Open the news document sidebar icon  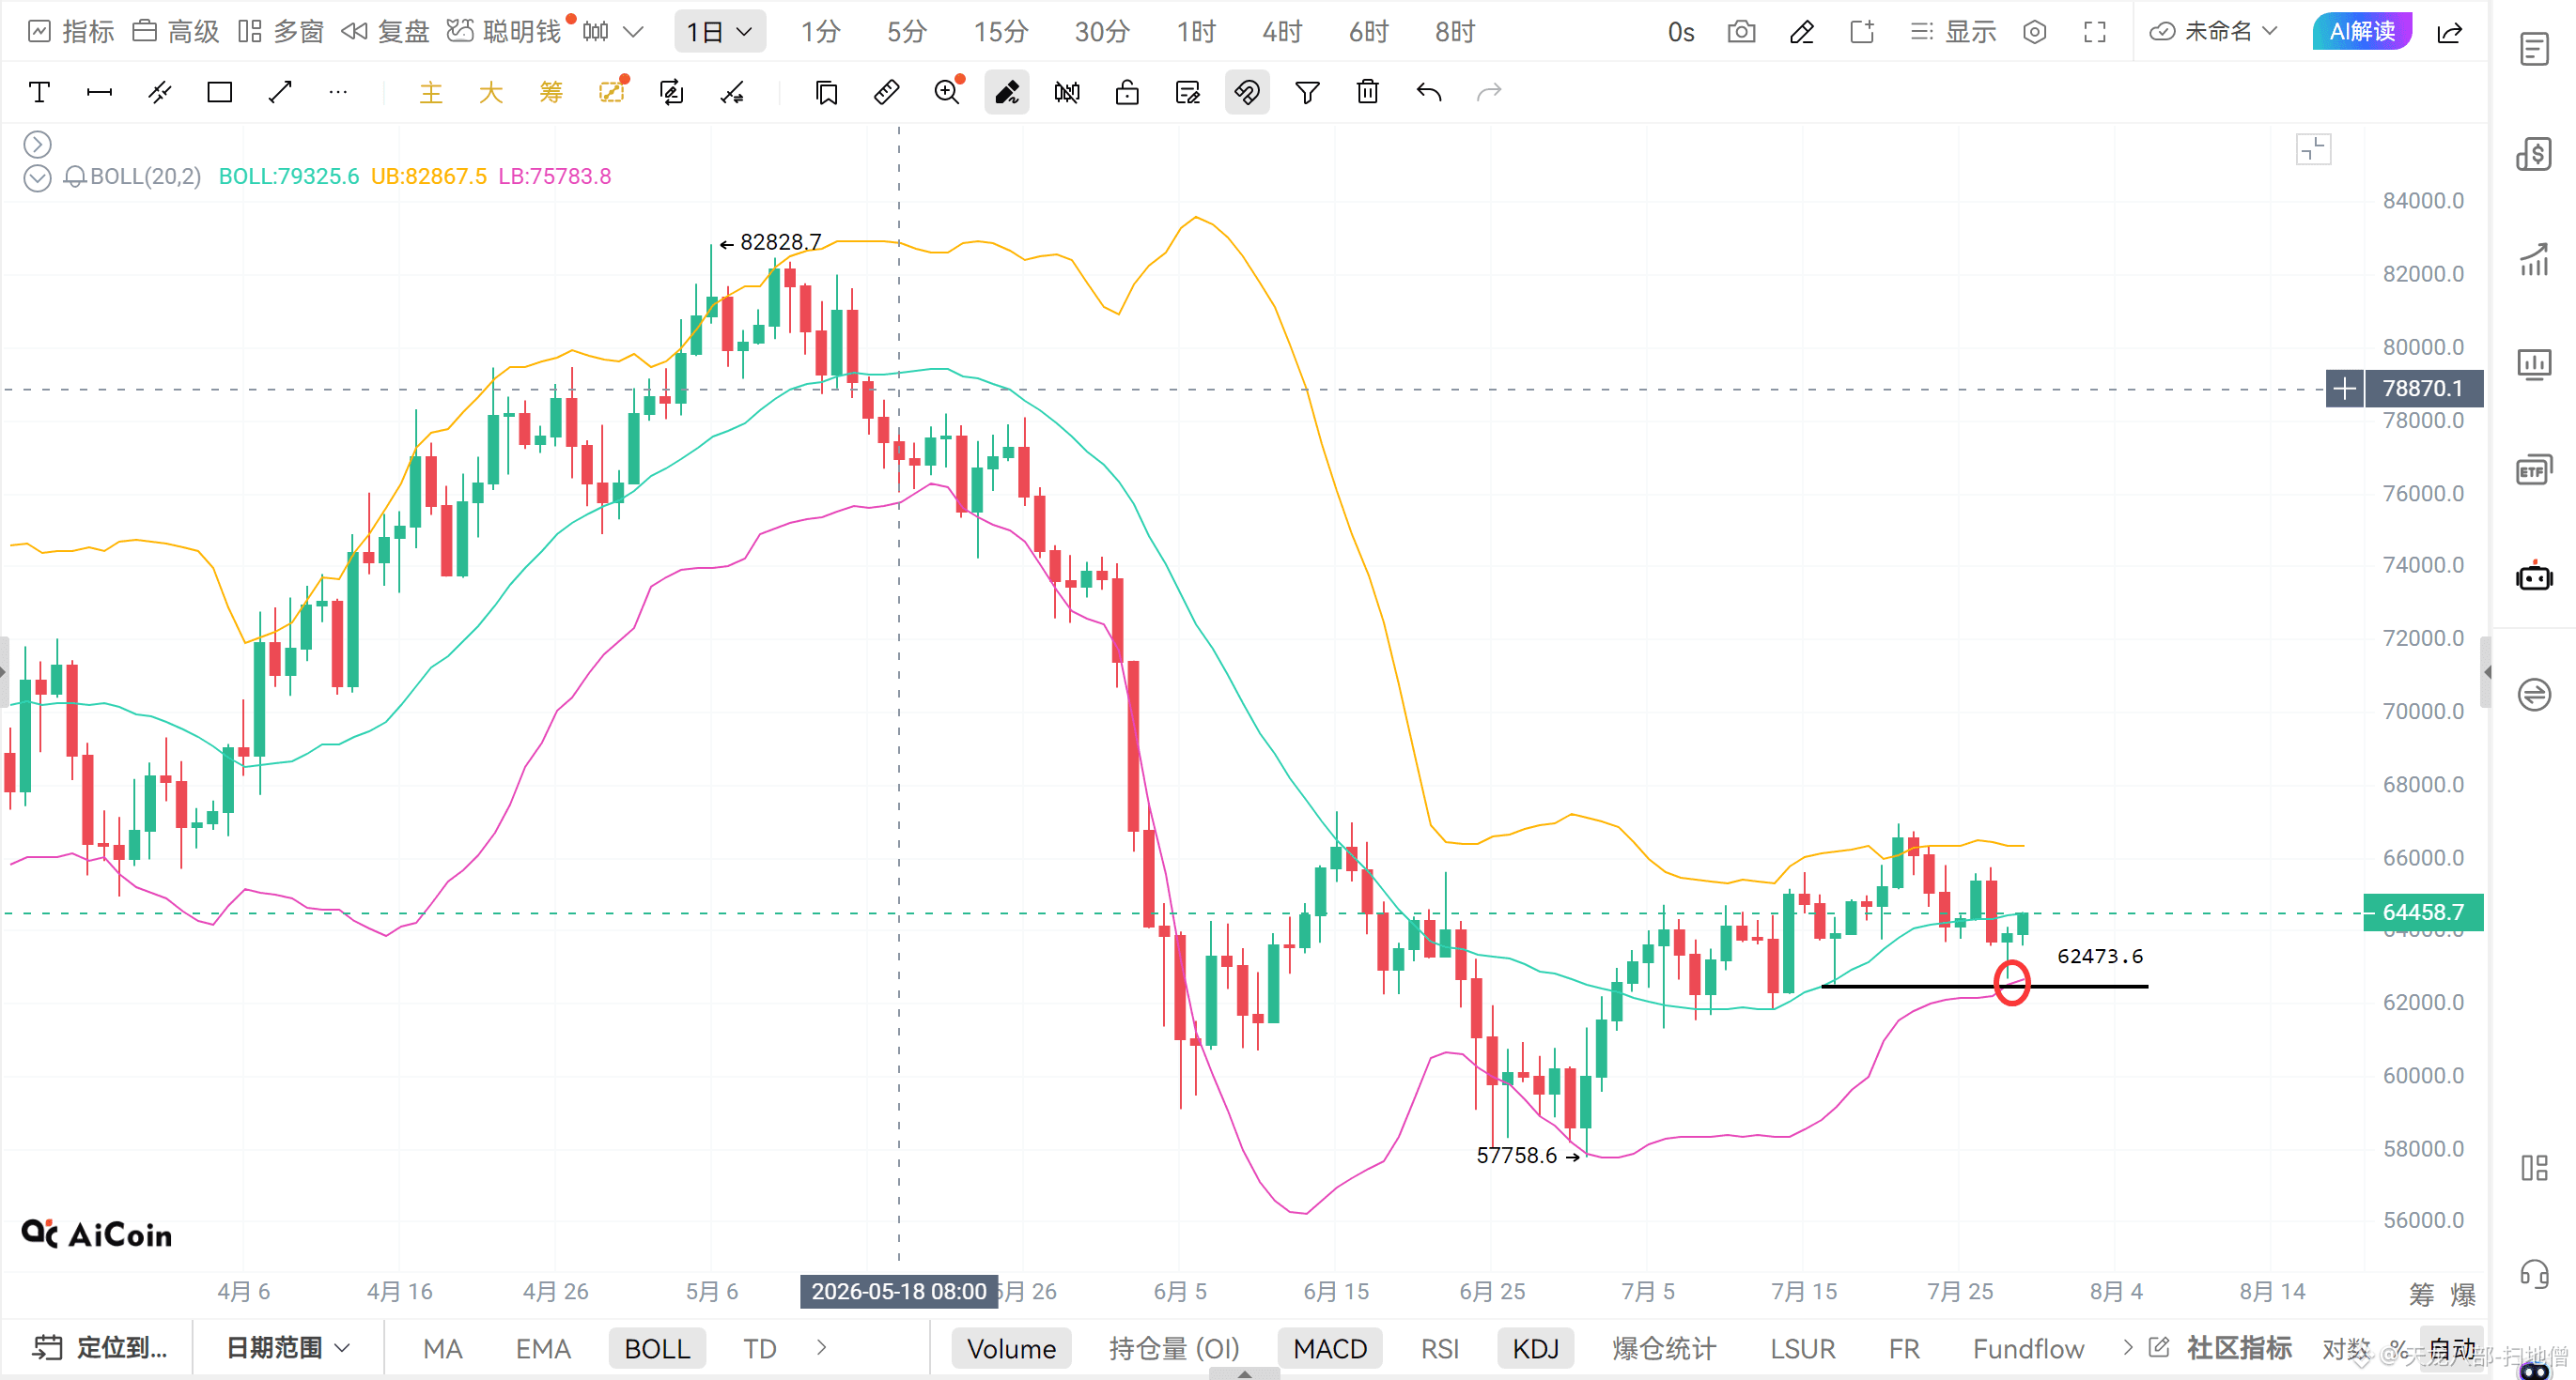(2534, 48)
